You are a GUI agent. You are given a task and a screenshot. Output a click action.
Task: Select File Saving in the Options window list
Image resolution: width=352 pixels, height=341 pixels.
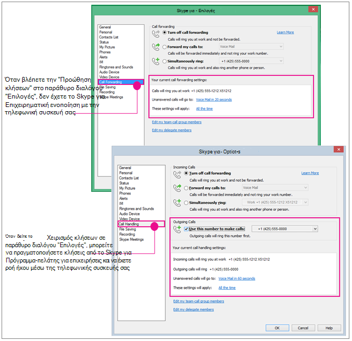[x=128, y=229]
